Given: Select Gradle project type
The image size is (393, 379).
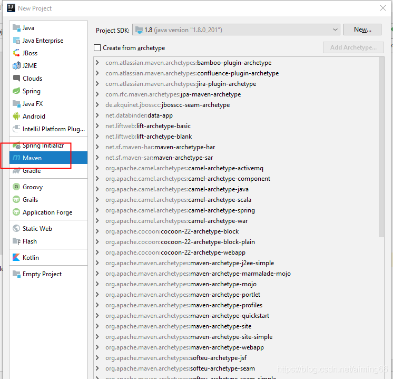Looking at the screenshot, I should pyautogui.click(x=32, y=171).
